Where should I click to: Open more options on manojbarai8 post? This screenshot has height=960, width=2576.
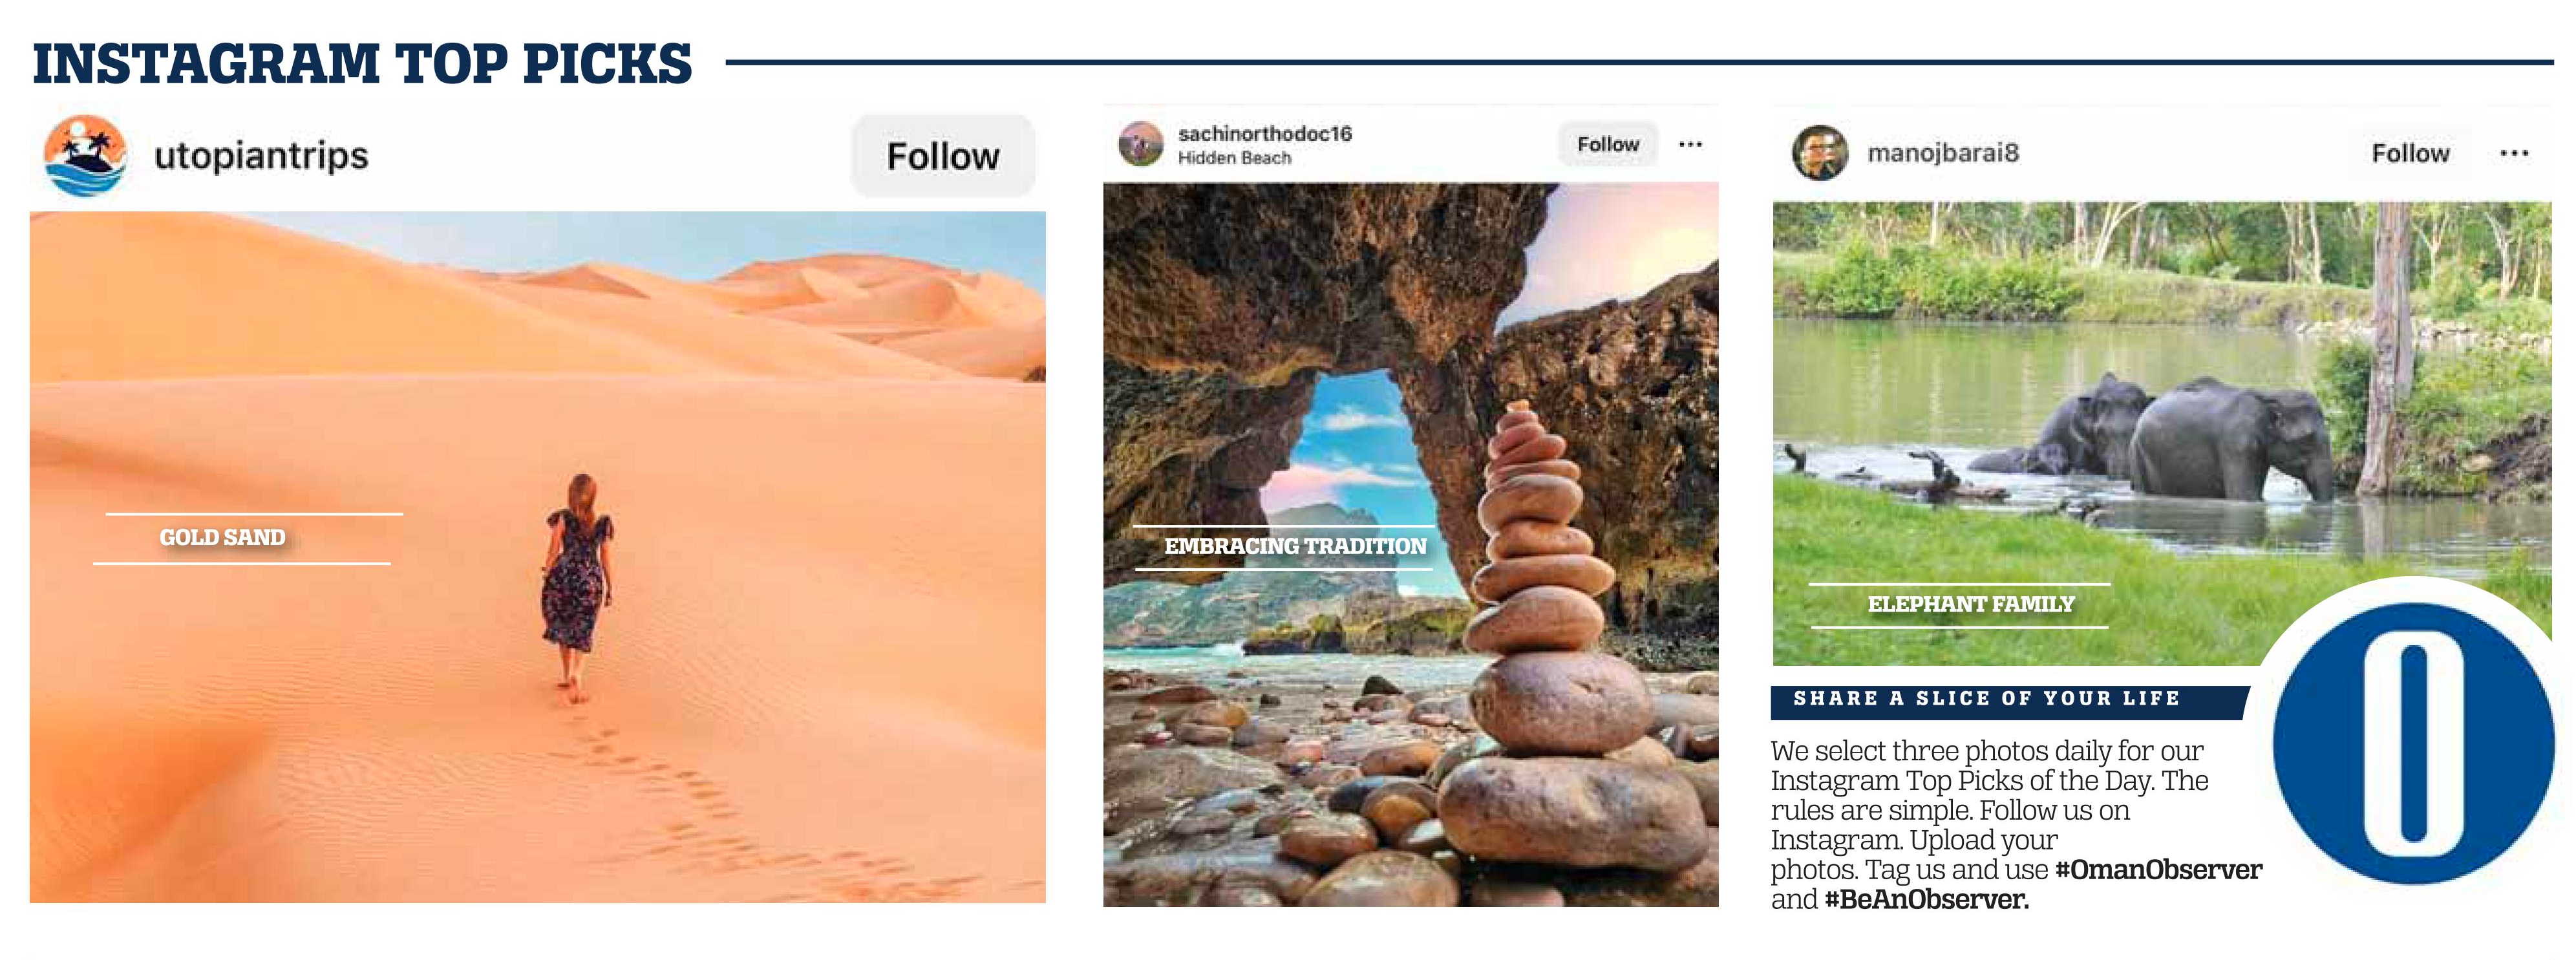tap(2514, 153)
